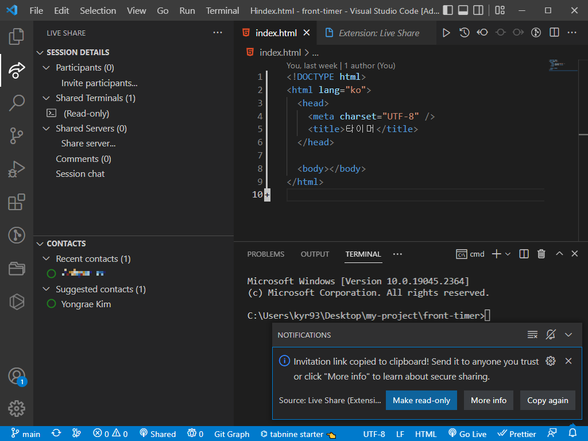
Task: Run the index.html file with the play button
Action: (x=447, y=33)
